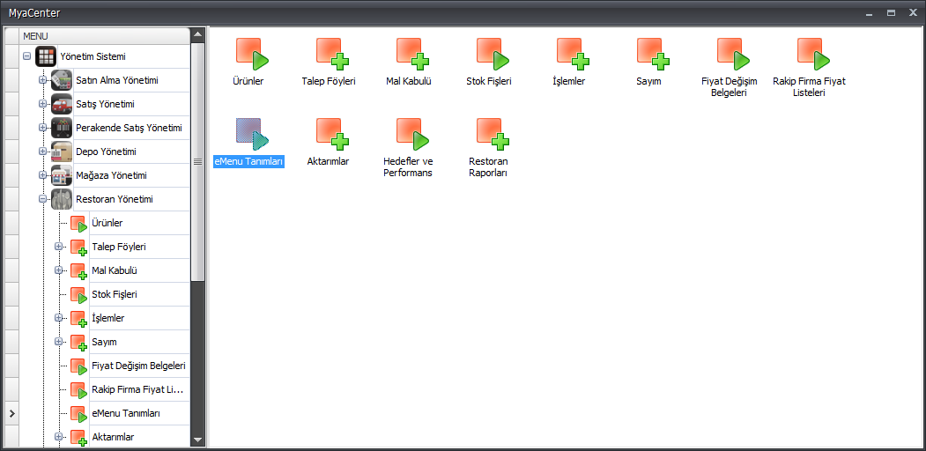Click the Satış Yönetimi truck icon
This screenshot has height=451, width=926.
62,104
